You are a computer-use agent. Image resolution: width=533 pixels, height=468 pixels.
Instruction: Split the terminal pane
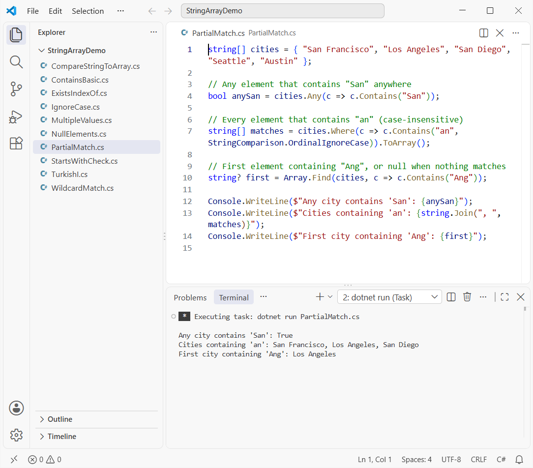click(451, 297)
